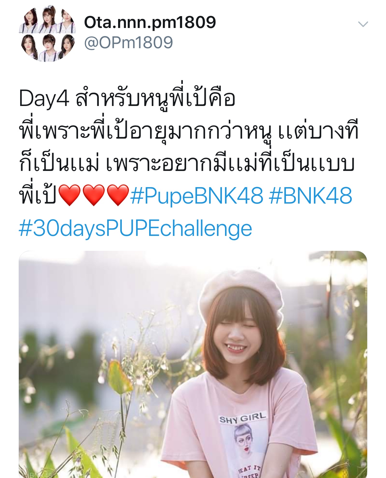Open the #PupeBNK48 hashtag
Viewport: 386px width, 478px height.
point(196,195)
